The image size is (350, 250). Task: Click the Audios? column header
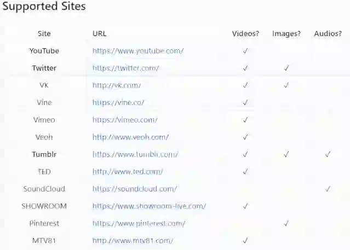328,33
